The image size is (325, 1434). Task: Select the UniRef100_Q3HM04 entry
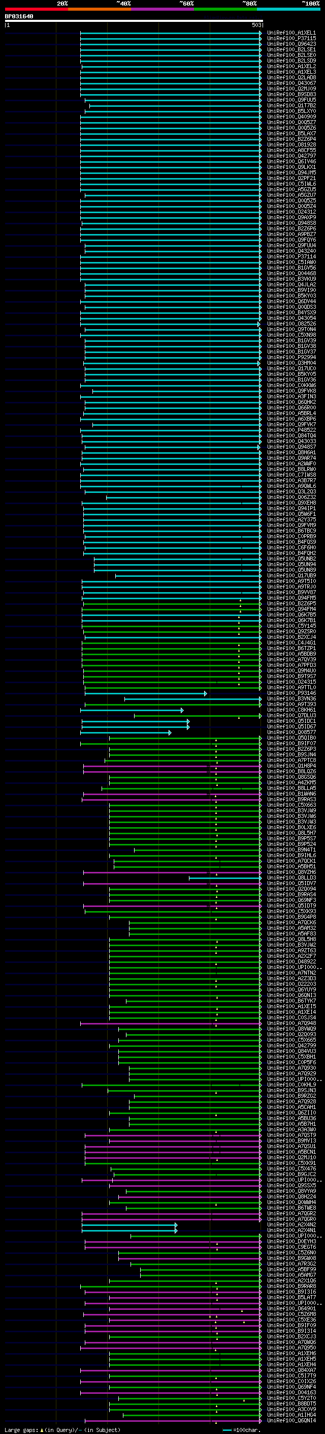(x=291, y=363)
